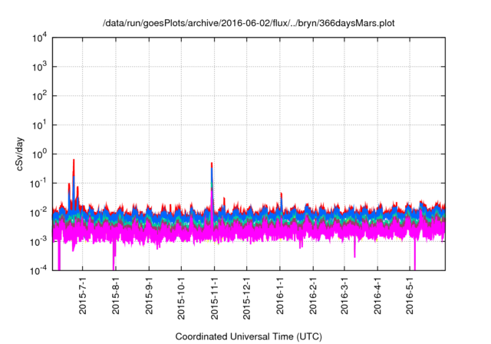Click the cSv/day y-axis label

[x=20, y=154]
